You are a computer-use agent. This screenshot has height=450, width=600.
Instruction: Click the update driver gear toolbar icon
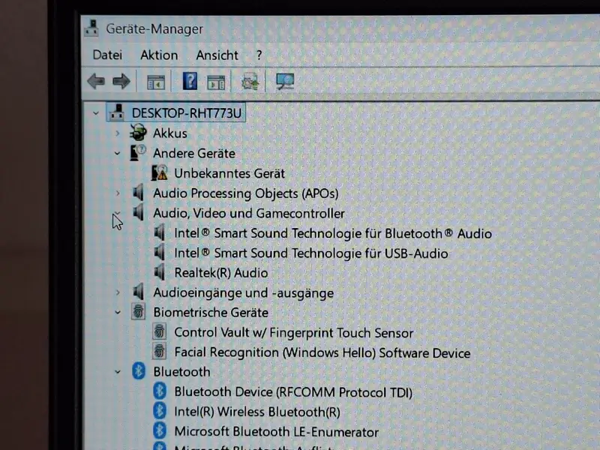pyautogui.click(x=250, y=82)
